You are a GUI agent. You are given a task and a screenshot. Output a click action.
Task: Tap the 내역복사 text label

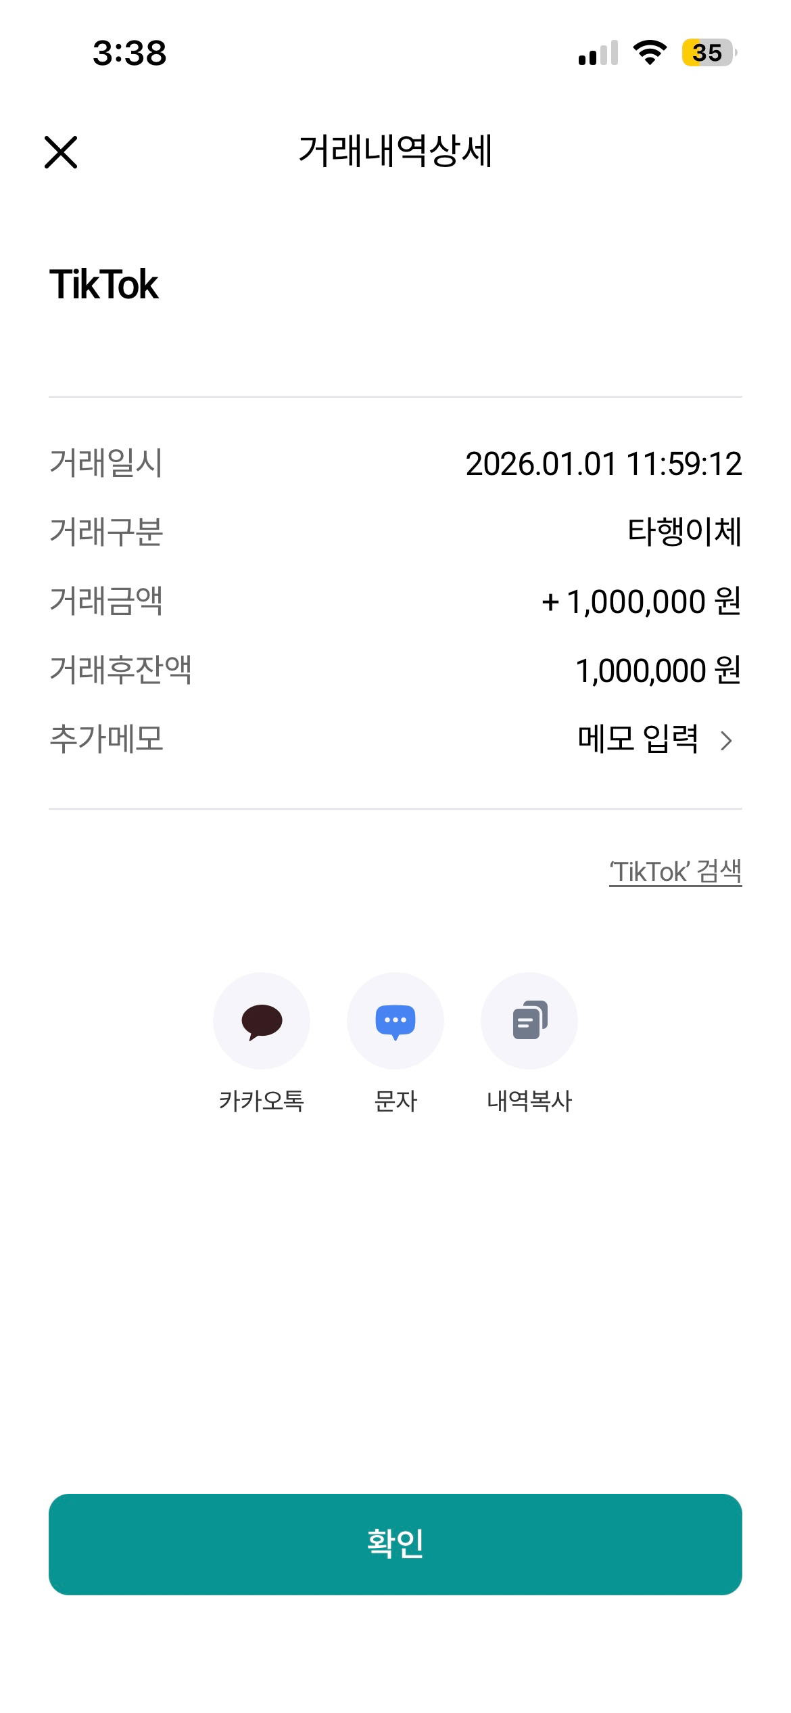(x=529, y=1101)
